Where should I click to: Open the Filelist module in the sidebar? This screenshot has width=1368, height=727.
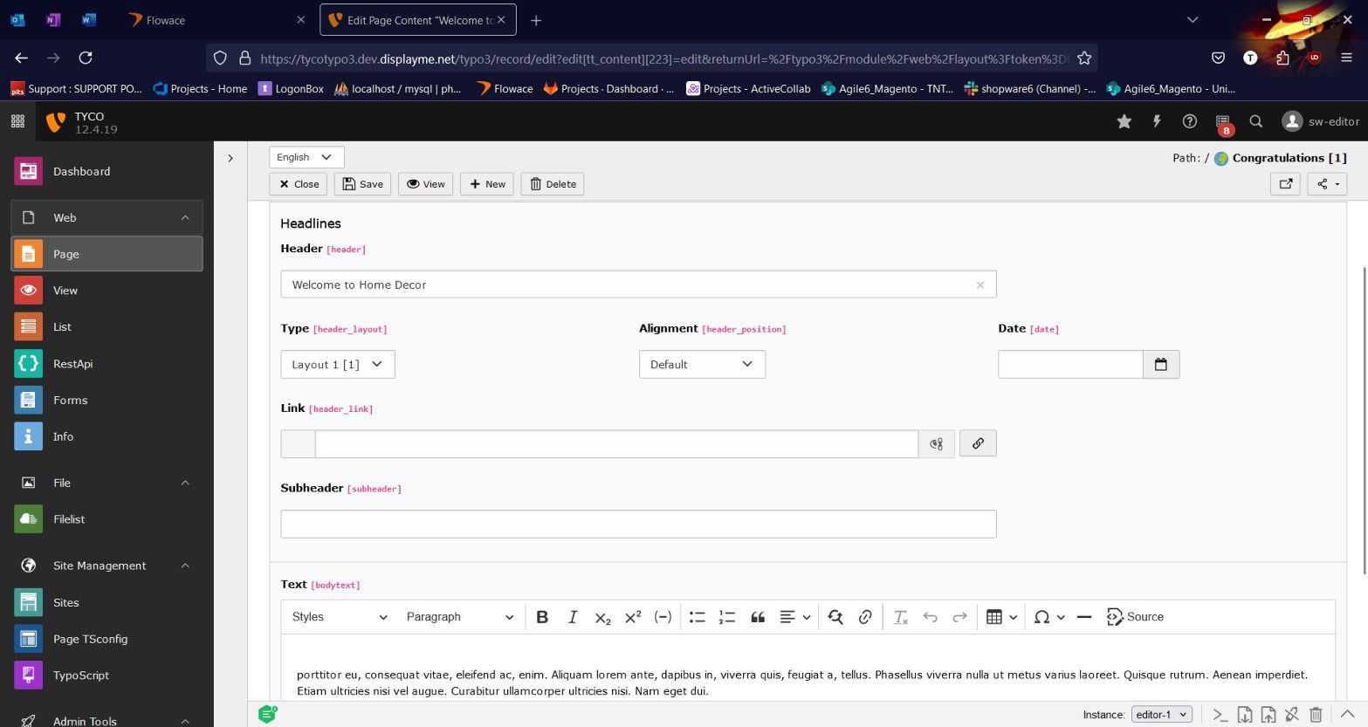click(69, 519)
